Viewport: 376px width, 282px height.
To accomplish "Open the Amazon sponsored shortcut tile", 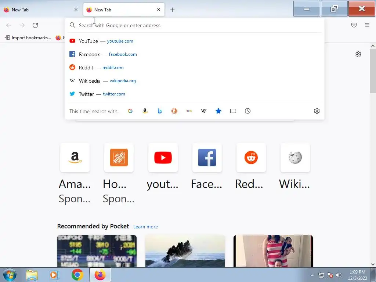I will (x=75, y=158).
